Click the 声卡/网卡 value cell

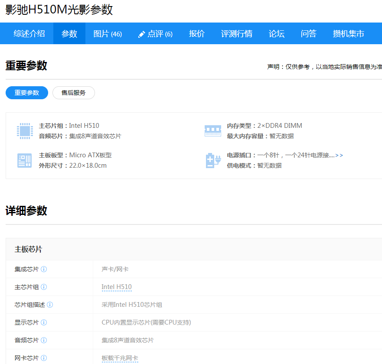(115, 269)
